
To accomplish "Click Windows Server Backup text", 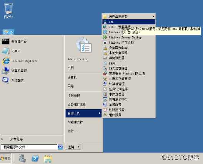I will pyautogui.click(x=125, y=37).
